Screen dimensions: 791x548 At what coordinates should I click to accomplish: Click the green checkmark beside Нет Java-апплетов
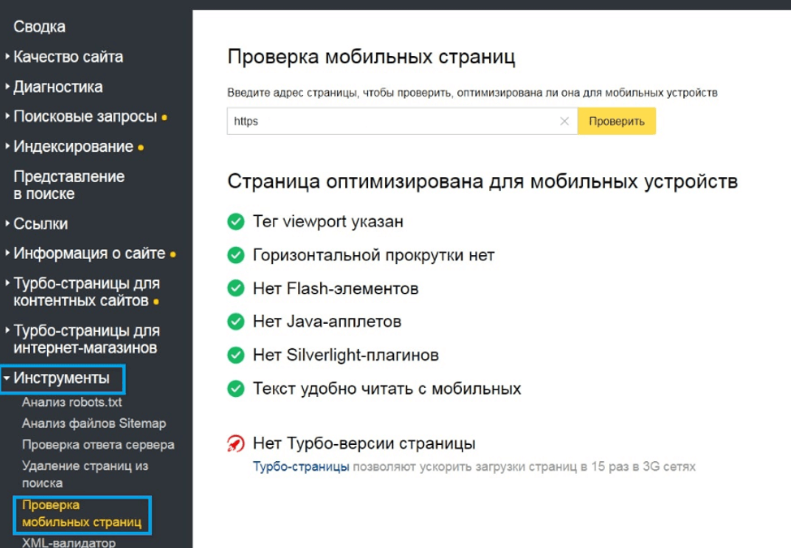[236, 322]
